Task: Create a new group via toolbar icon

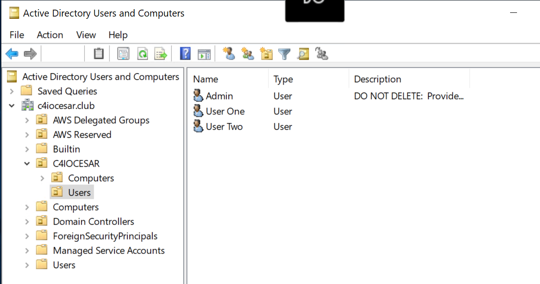Action: 247,54
